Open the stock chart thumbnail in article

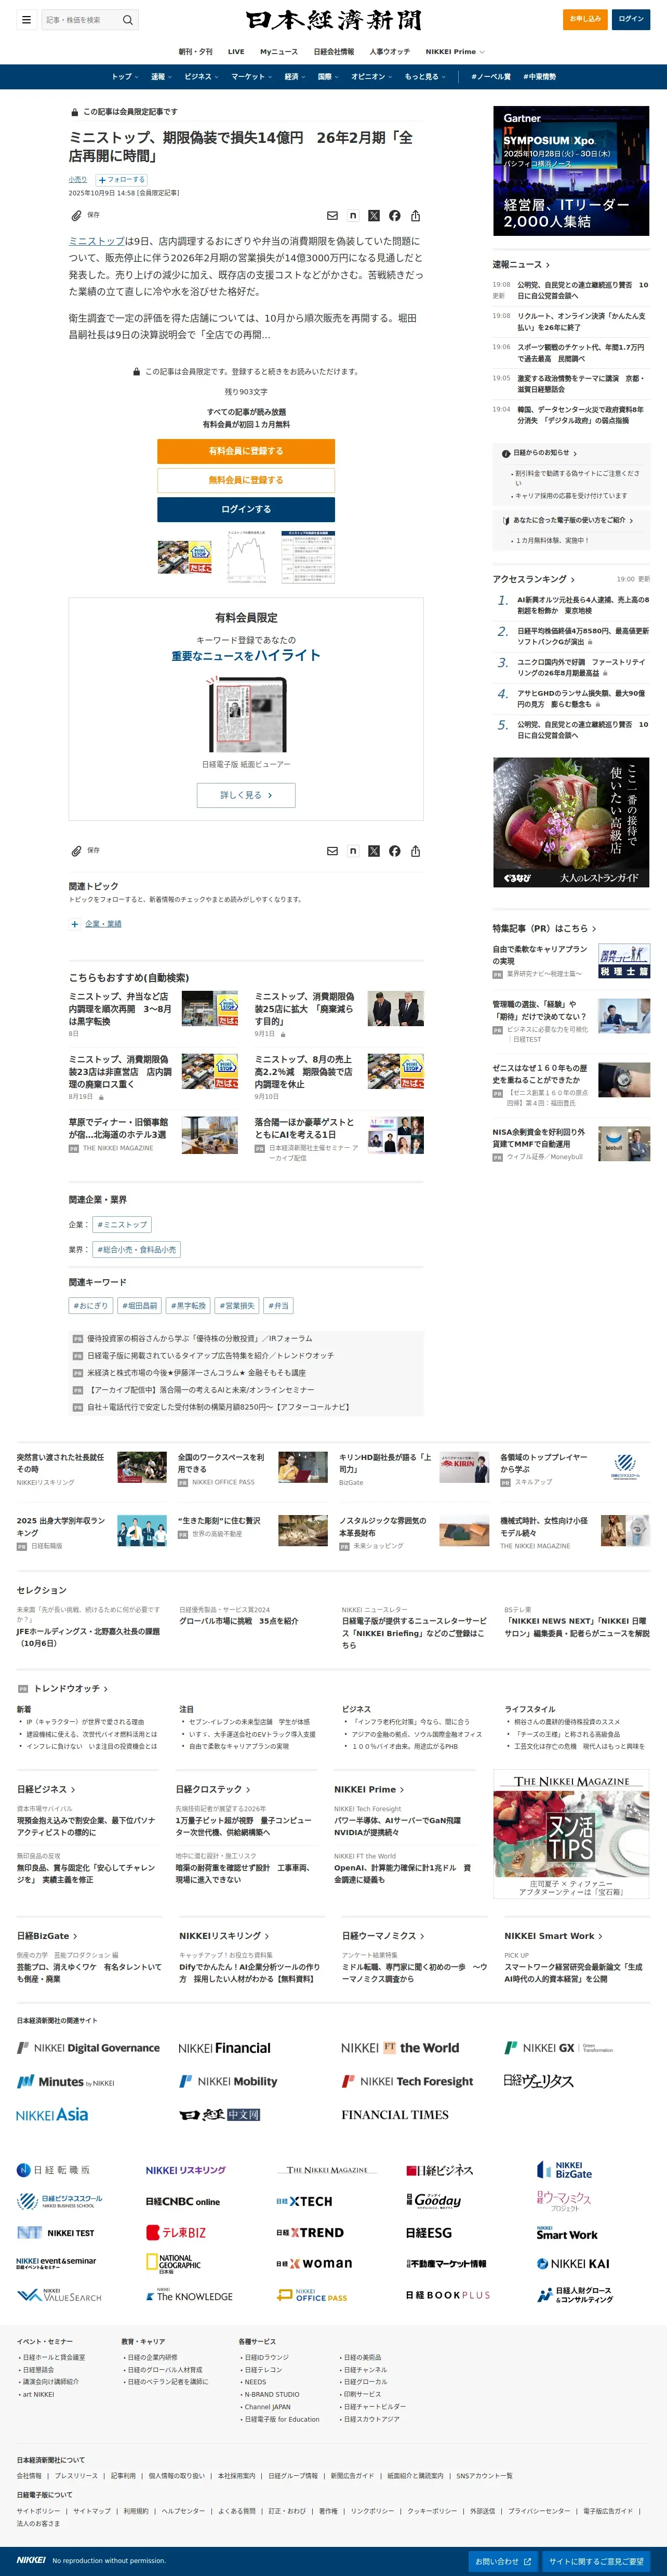pos(246,558)
